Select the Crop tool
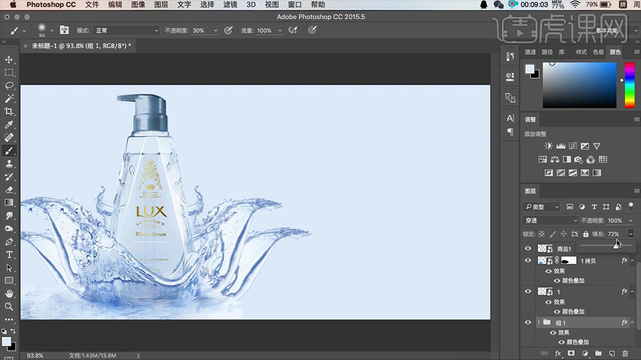The width and height of the screenshot is (641, 360). (9, 111)
